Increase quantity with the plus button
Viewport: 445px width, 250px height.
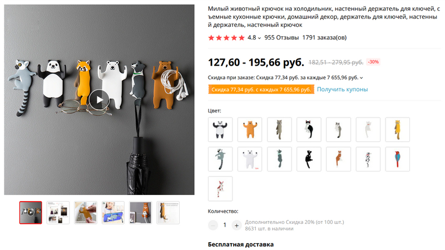[236, 226]
